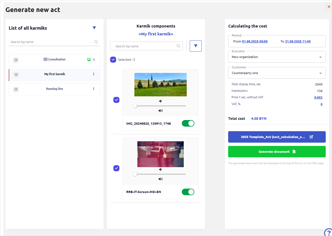Disable the RRB-IT-Screen-MSI-EN toggle switch
Image resolution: width=332 pixels, height=236 pixels.
click(x=188, y=192)
